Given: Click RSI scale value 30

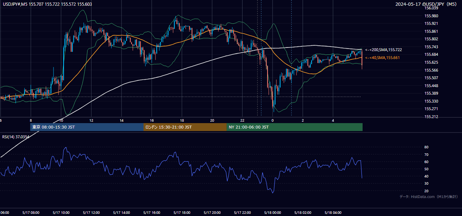Looking at the screenshot, I should point(427,184).
